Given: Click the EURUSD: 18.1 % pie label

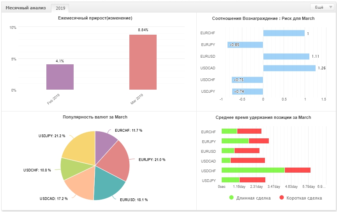Looking at the screenshot, I should 134,200.
